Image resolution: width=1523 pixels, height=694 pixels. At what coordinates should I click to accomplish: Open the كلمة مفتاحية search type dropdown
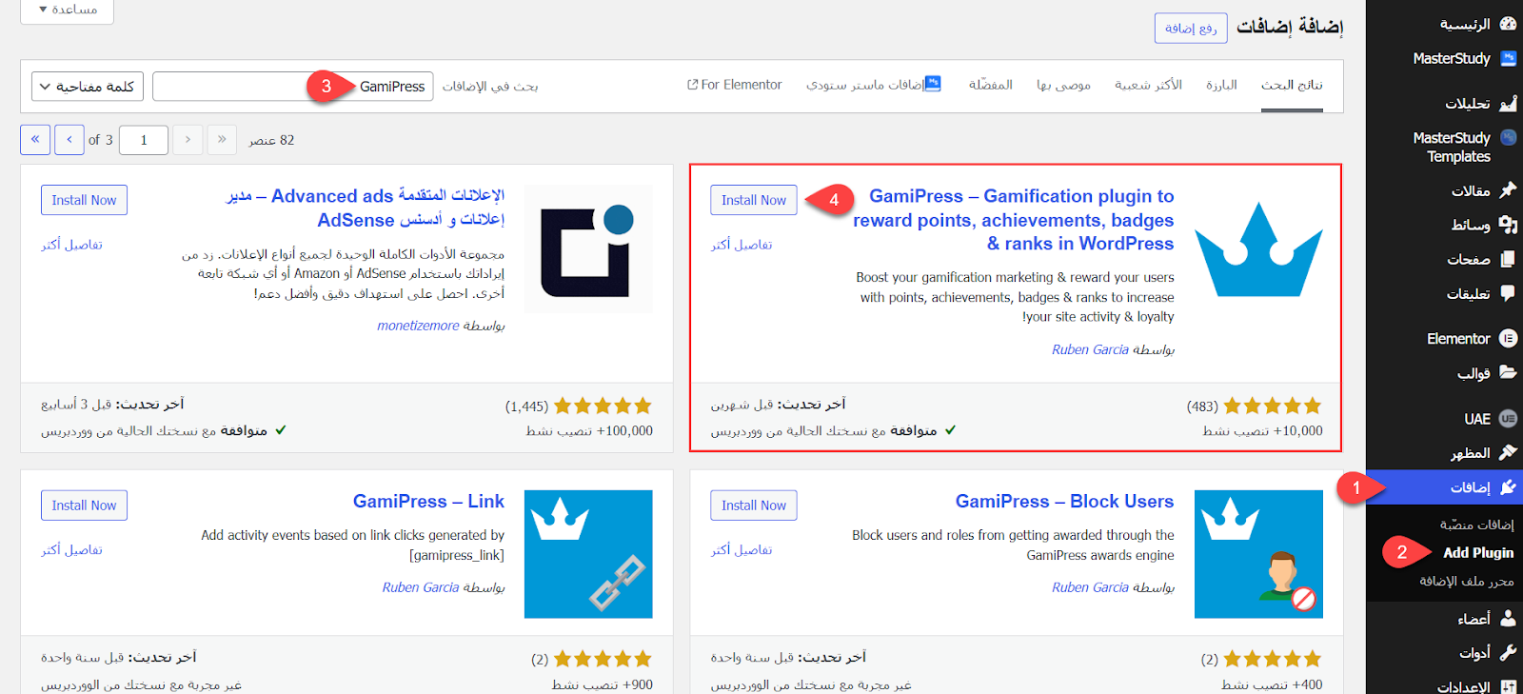[88, 87]
